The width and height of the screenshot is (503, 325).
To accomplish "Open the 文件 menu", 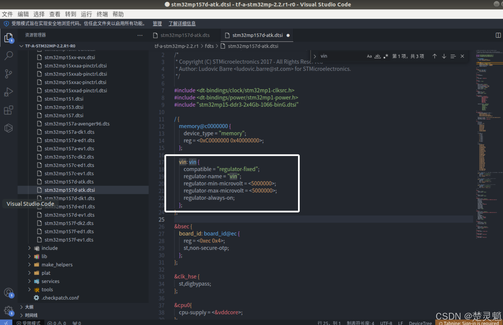I will click(7, 14).
